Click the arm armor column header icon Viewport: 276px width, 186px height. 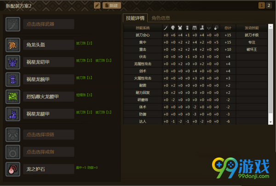tap(188, 28)
